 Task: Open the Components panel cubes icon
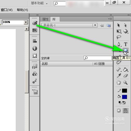[x=35, y=74]
